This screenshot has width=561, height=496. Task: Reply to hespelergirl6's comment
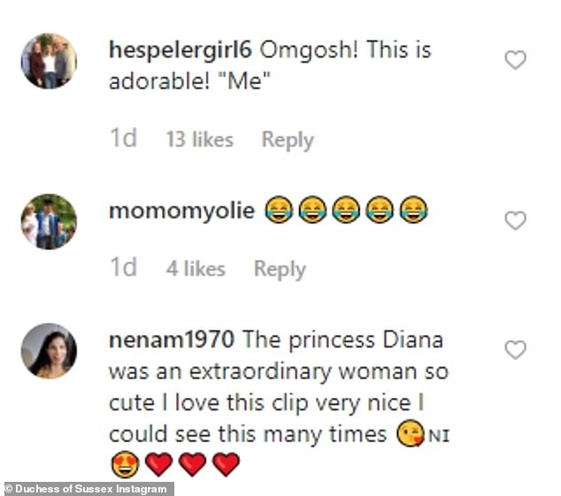287,140
